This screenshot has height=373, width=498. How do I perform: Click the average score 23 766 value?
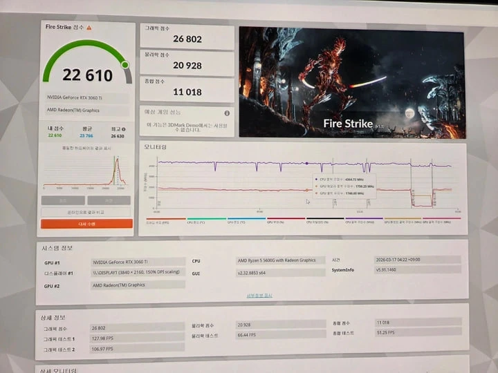coord(86,136)
